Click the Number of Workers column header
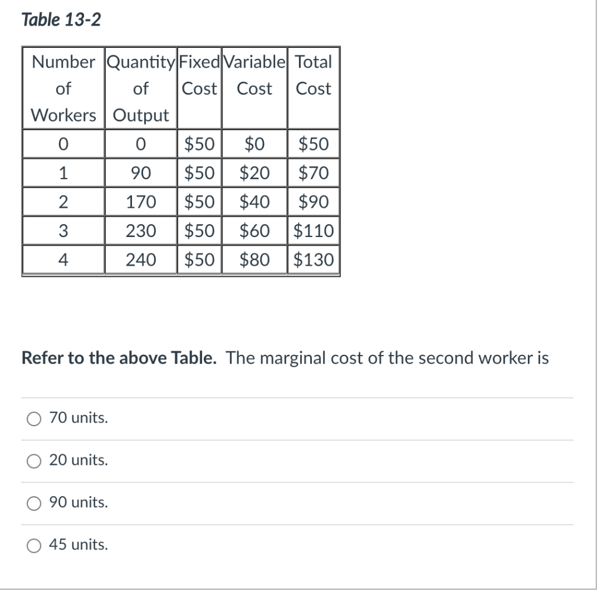 [x=63, y=88]
